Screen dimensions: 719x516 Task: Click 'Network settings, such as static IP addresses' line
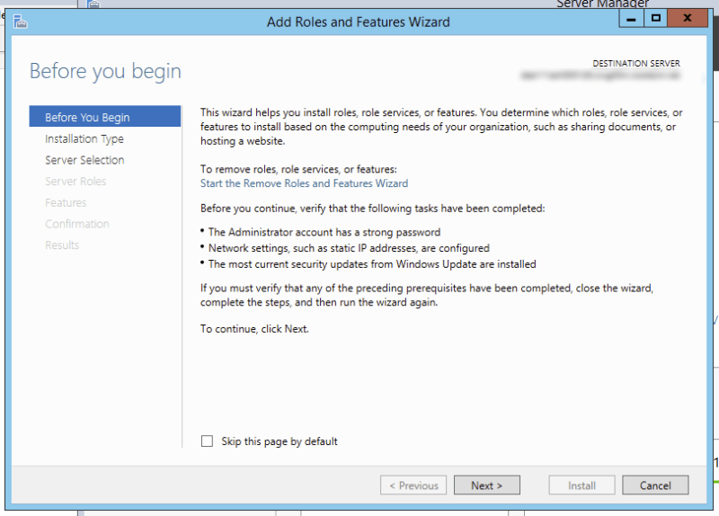(349, 248)
